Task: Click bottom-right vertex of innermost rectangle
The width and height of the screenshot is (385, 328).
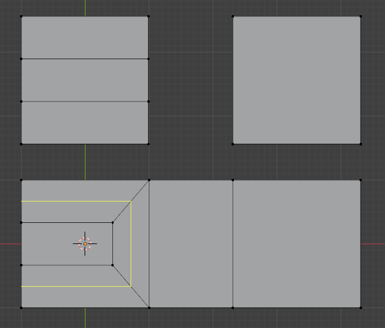Action: 112,265
